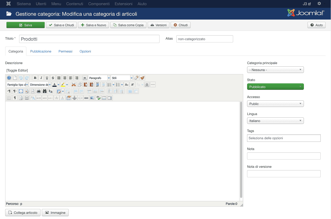
Task: Click the scissors cut icon
Action: 74,84
